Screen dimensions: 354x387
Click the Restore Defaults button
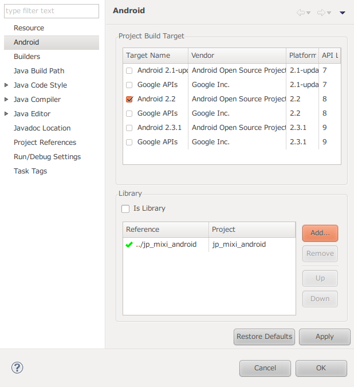click(x=264, y=337)
